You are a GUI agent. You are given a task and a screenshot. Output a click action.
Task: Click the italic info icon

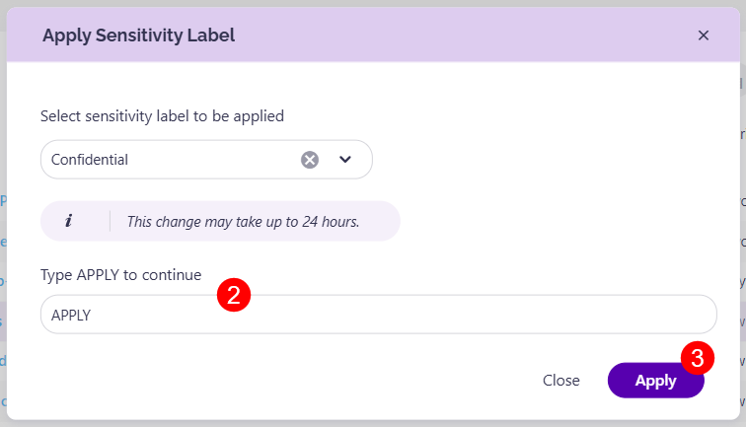(68, 221)
